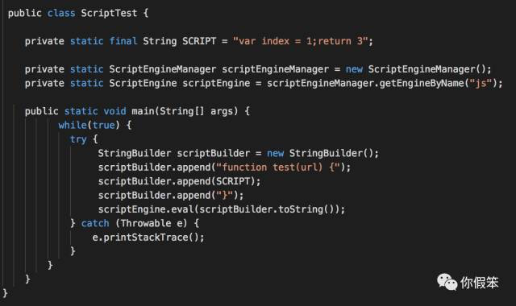This screenshot has height=306, width=516.
Task: Click the "js" string literal
Action: tap(481, 84)
